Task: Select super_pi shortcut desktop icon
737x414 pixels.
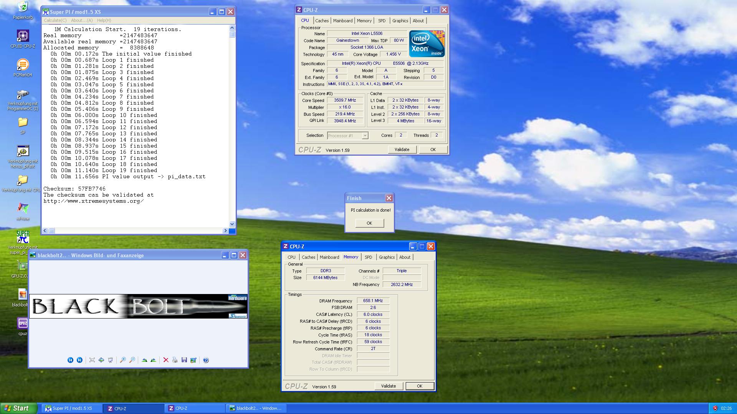Action: click(23, 243)
